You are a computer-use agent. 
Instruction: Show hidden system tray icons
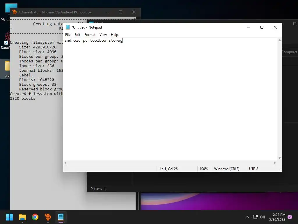coord(247,217)
